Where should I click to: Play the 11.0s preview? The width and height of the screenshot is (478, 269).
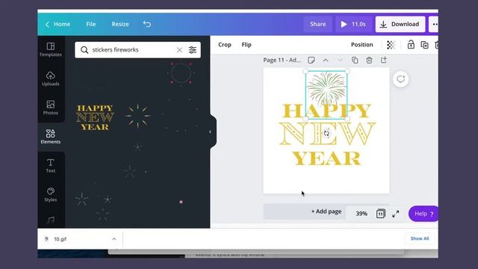pos(353,24)
